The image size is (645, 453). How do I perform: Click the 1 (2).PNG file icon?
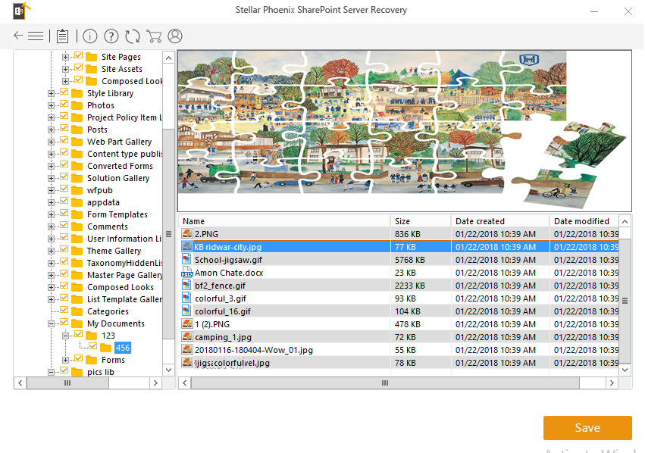186,324
